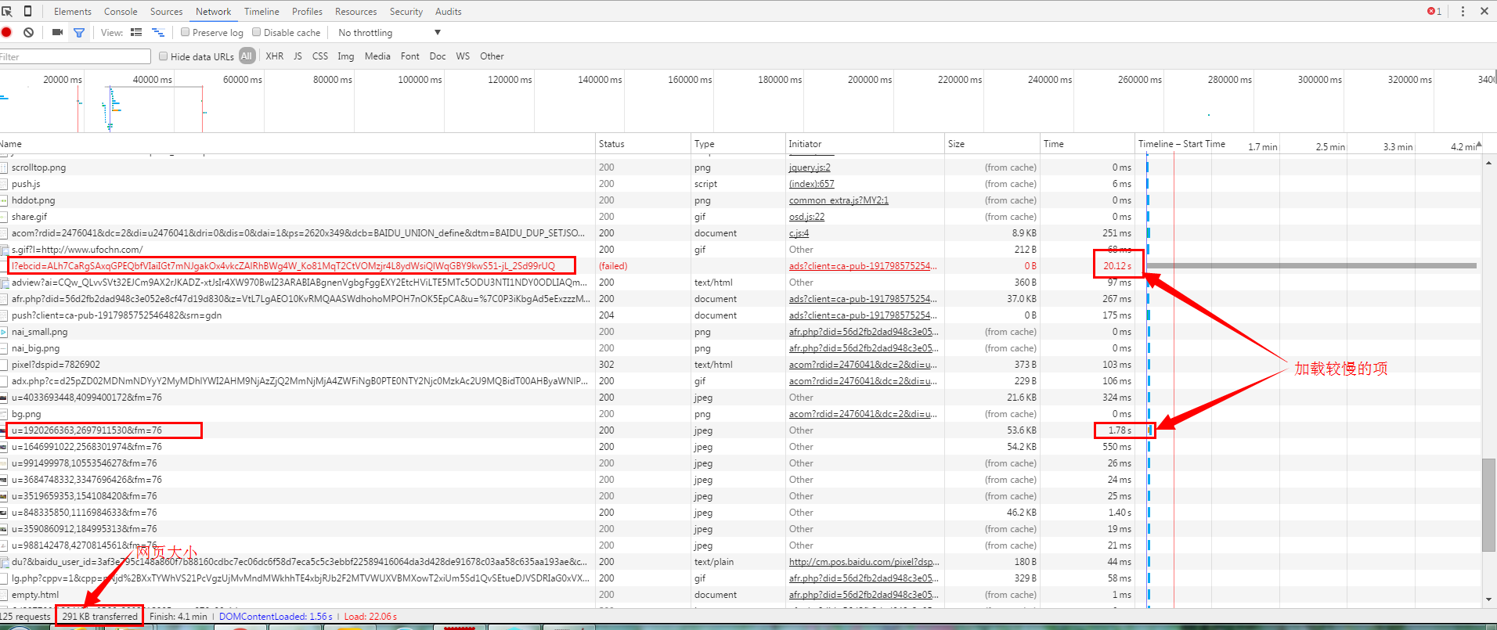This screenshot has width=1497, height=630.
Task: Enable the Disable cache checkbox
Action: pyautogui.click(x=256, y=32)
